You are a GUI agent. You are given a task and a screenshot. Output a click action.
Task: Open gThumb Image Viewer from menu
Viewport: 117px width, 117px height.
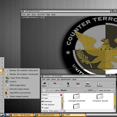22,89
